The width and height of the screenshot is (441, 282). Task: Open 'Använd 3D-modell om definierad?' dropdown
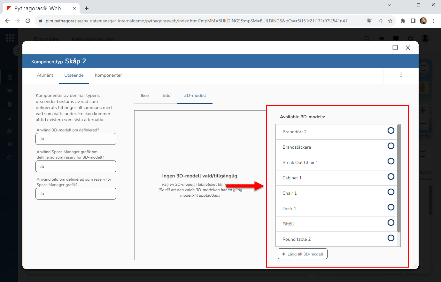(76, 139)
